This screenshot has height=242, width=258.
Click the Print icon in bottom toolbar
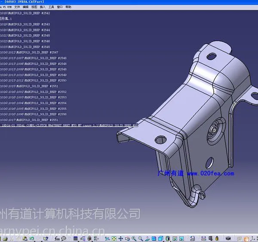[x=5, y=239]
